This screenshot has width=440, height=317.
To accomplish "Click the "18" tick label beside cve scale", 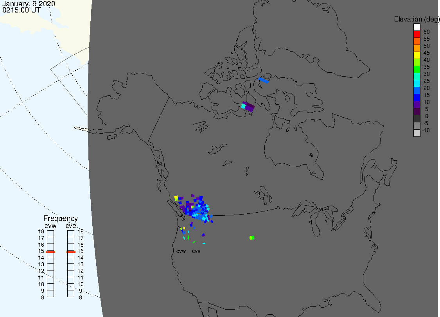I will pyautogui.click(x=81, y=231).
